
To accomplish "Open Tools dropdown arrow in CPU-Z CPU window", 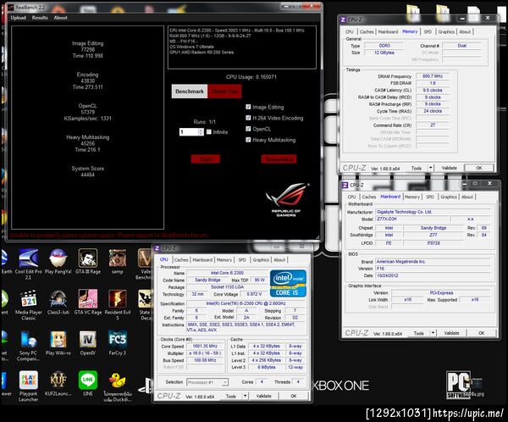I will [245, 396].
